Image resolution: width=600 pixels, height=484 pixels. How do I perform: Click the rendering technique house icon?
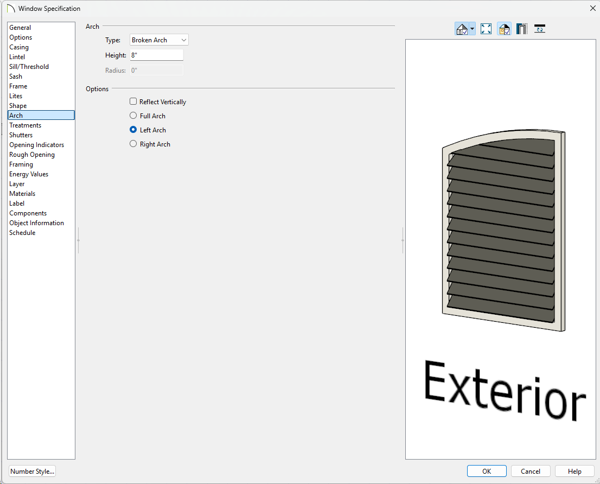click(462, 29)
